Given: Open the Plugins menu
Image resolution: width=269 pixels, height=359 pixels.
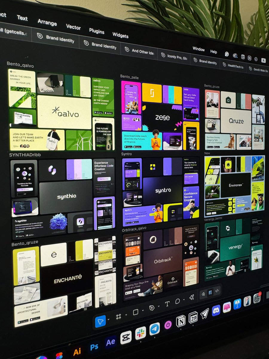Looking at the screenshot, I should tap(96, 31).
